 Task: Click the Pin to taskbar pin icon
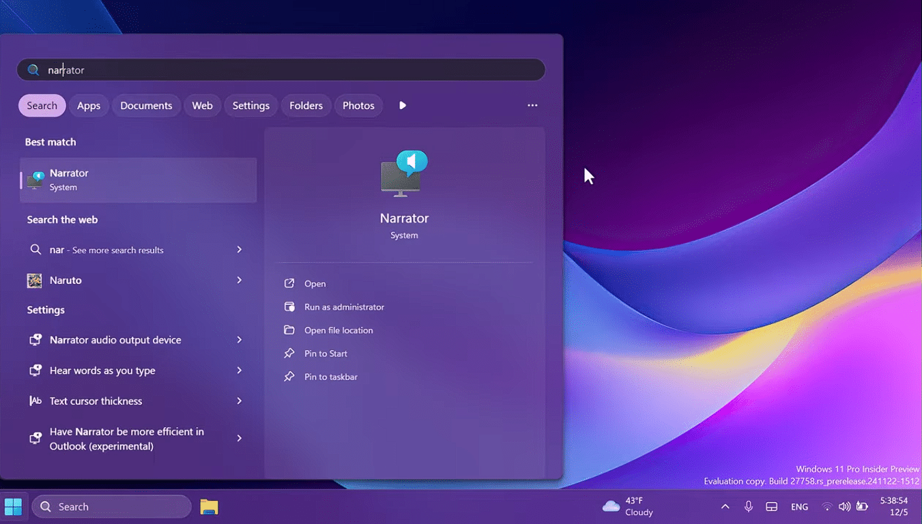point(289,377)
